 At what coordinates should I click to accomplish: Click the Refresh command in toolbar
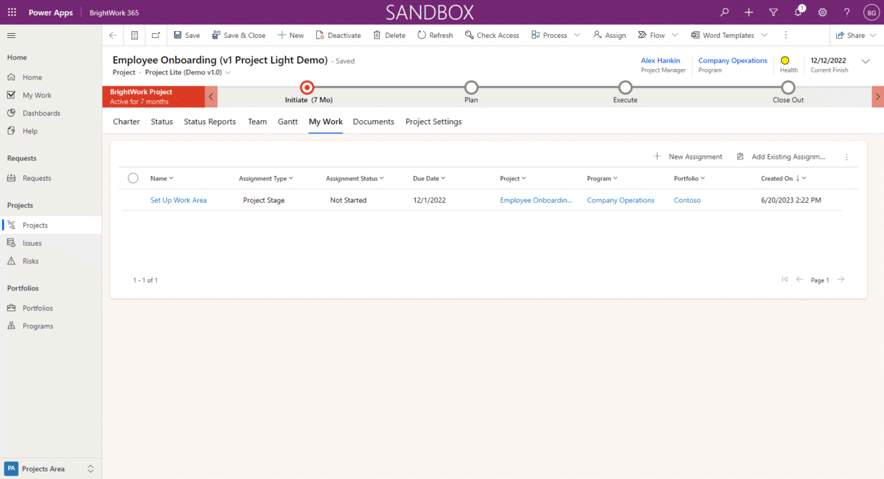click(435, 35)
